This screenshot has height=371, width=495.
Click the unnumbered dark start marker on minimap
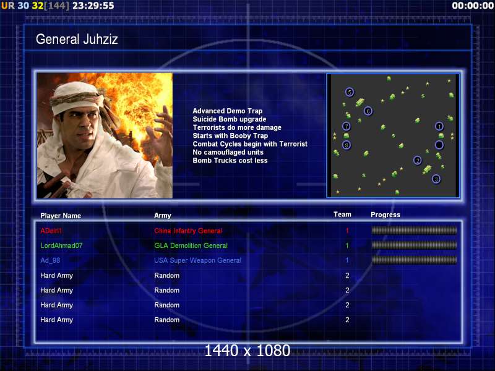pos(439,145)
